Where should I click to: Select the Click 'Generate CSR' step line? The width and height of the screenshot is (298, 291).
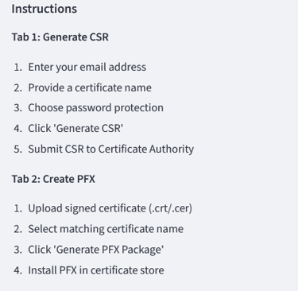[75, 128]
